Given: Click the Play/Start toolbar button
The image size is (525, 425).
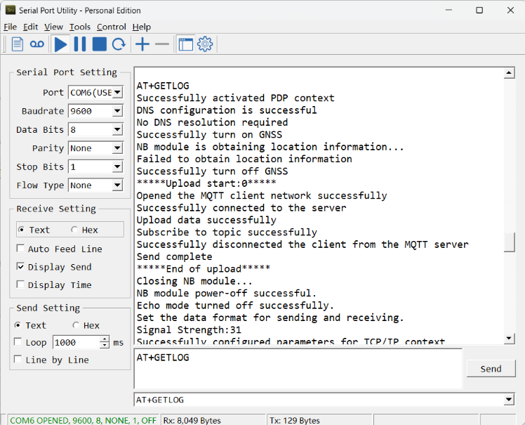Looking at the screenshot, I should (60, 44).
